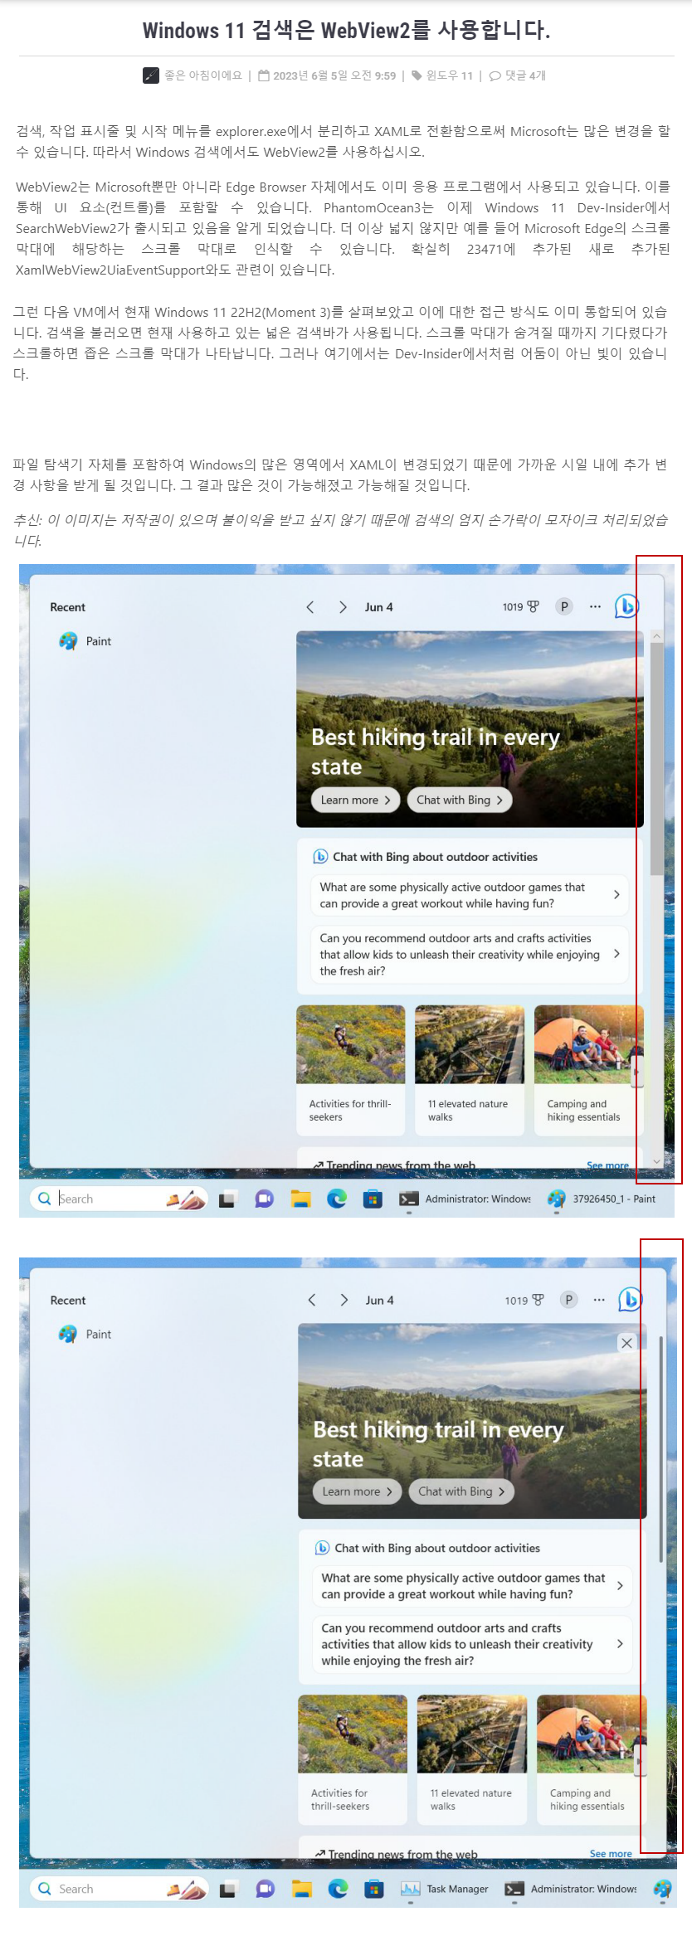The height and width of the screenshot is (1936, 692).
Task: Open the 'Activities for thrill-seekers' card in lower screenshot
Action: click(x=353, y=1760)
